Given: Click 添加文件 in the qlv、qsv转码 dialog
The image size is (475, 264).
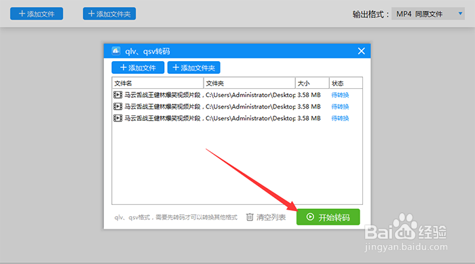Looking at the screenshot, I should click(x=138, y=68).
